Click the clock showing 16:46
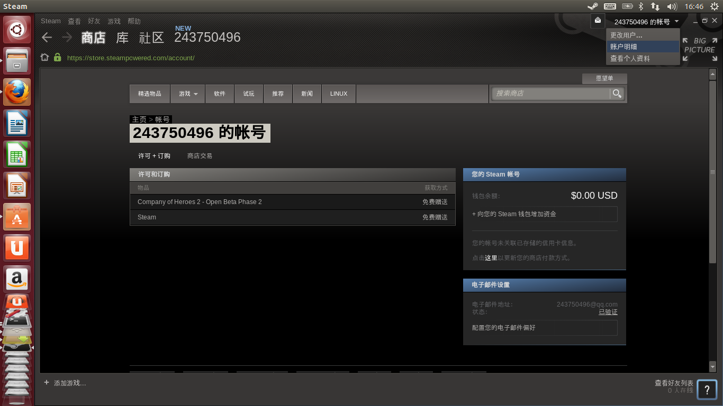The image size is (723, 406). click(x=694, y=6)
